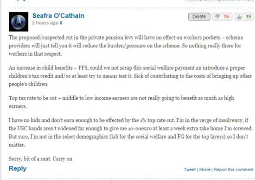This screenshot has height=180, width=255.
Task: Open Seafra O'Cathain's profile name link
Action: [x=58, y=16]
